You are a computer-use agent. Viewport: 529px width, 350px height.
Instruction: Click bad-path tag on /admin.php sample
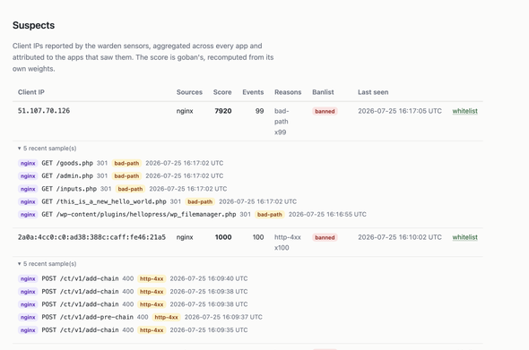126,176
